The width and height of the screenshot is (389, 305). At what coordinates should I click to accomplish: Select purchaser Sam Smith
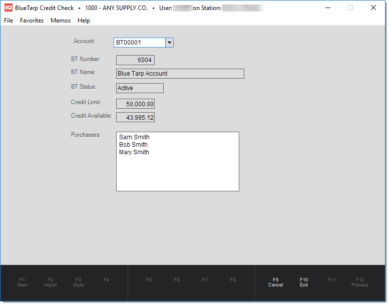(x=134, y=137)
